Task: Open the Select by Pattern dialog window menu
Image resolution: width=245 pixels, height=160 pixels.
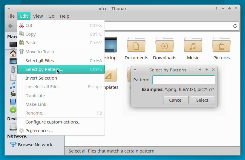Action: (x=135, y=70)
